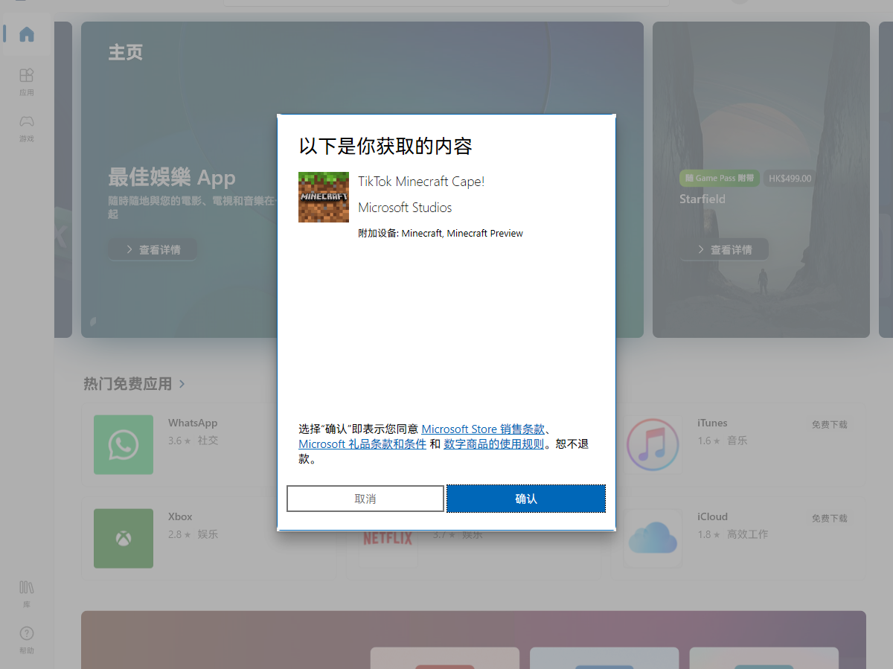Screen dimensions: 893x669
Task: Confirm the purchase with 确认 button
Action: tap(526, 499)
